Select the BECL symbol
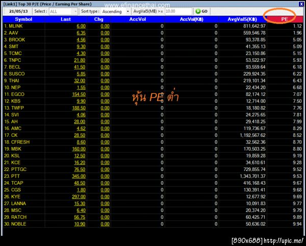The width and height of the screenshot is (306, 246). (14, 67)
